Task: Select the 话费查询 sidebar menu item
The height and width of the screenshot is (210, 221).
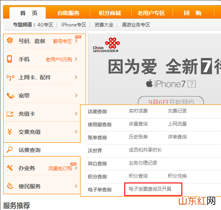Action: (42, 150)
